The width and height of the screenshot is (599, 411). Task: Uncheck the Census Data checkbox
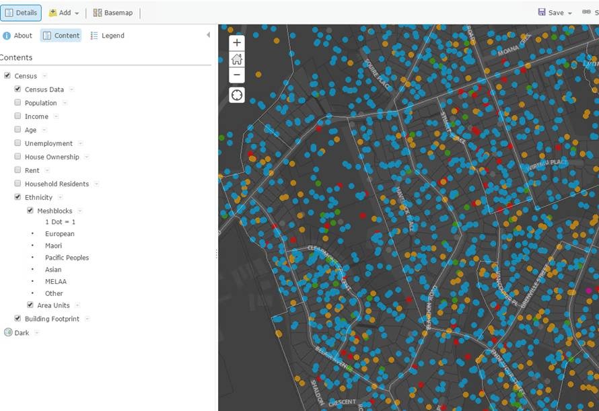(x=17, y=89)
